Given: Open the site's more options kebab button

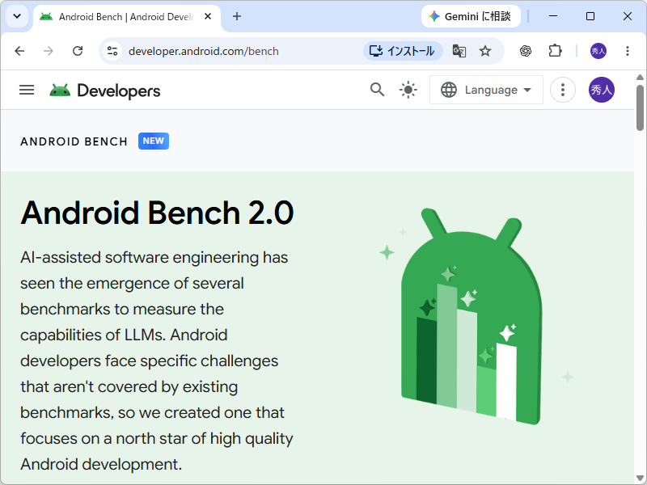Looking at the screenshot, I should coord(563,90).
